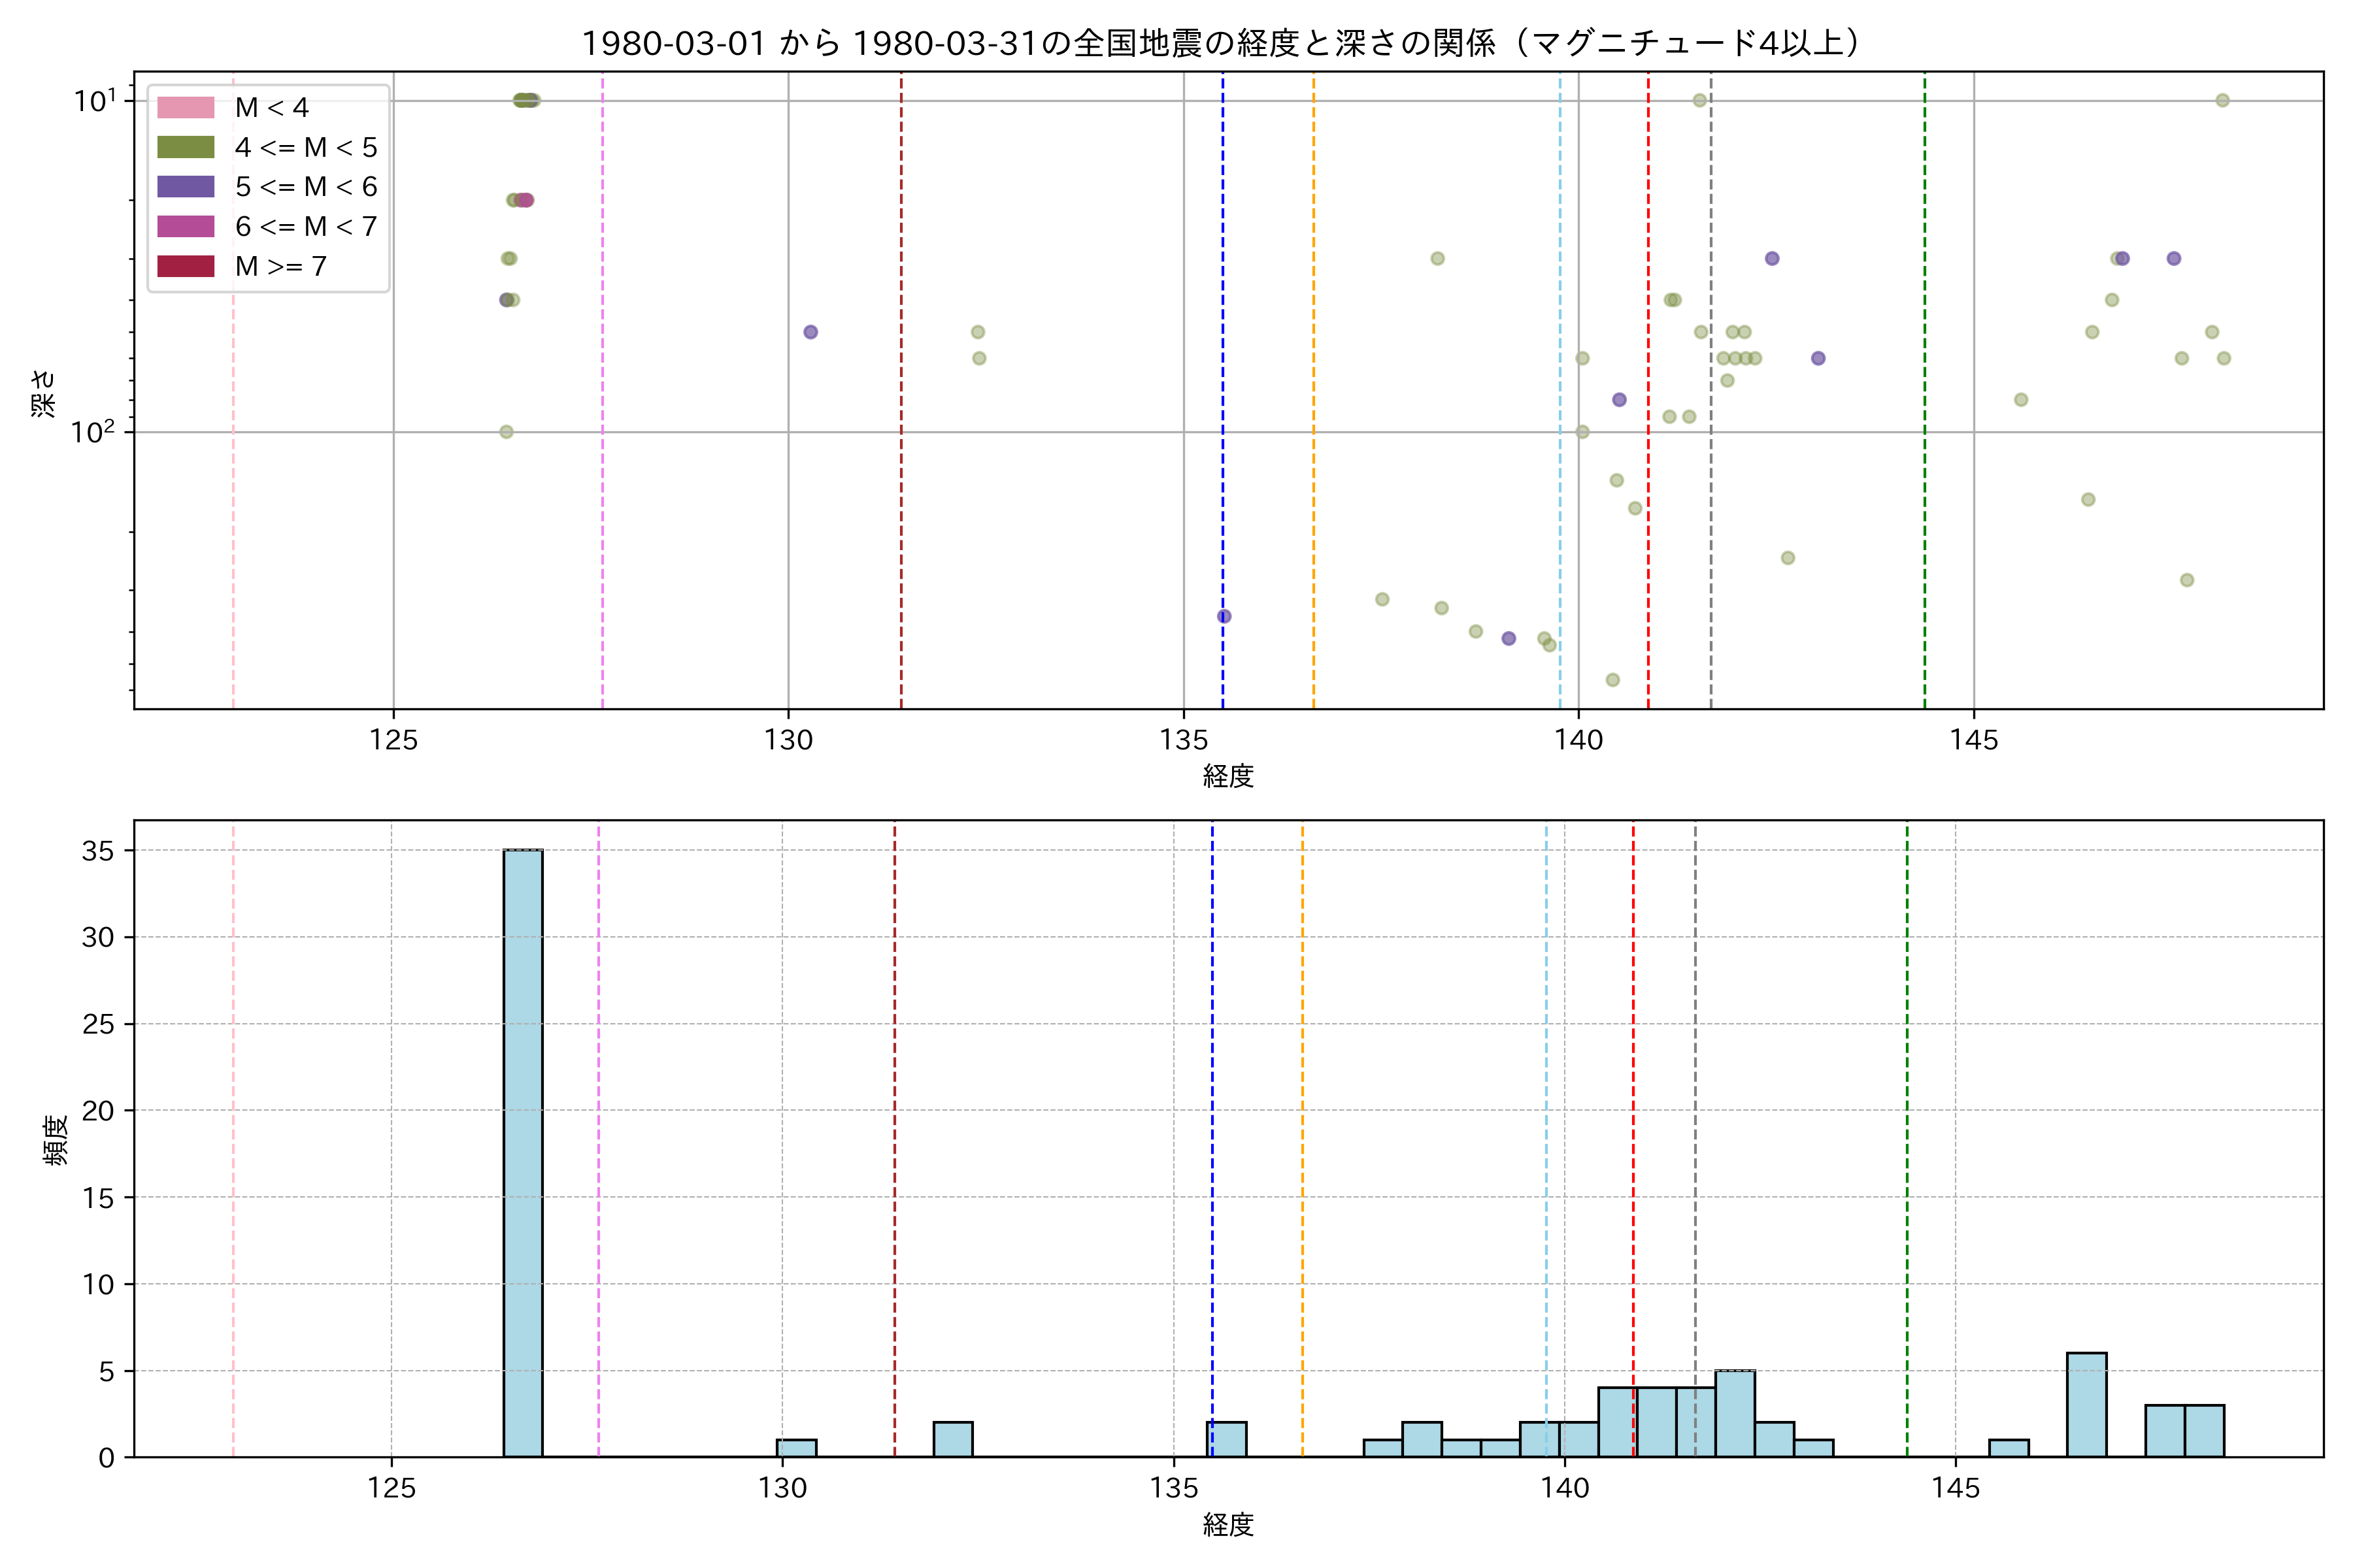Click the small histogram bar near longitude 130
The image size is (2353, 1568).
(796, 1447)
